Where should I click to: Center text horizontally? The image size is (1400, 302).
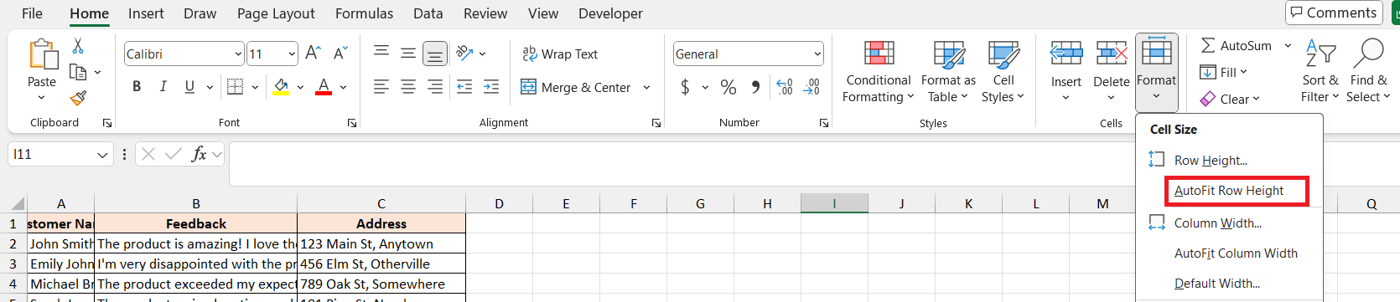(408, 87)
